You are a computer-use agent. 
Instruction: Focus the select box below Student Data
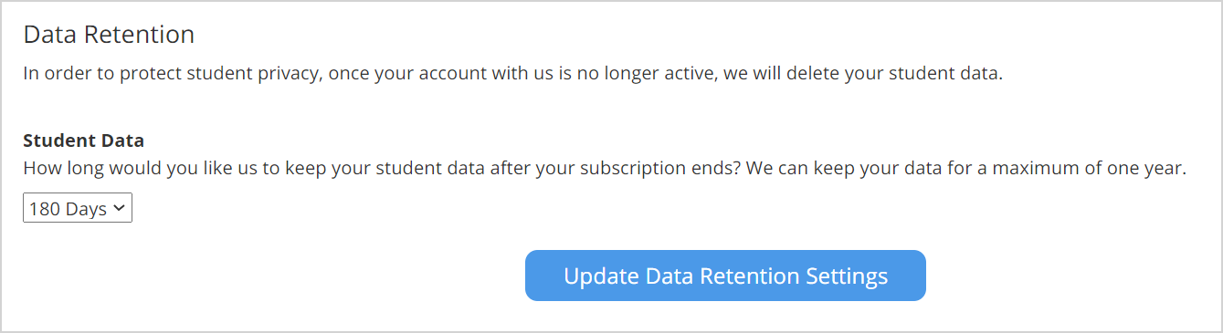(x=78, y=209)
